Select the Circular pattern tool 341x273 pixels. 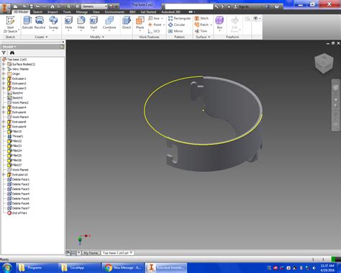[x=176, y=24]
